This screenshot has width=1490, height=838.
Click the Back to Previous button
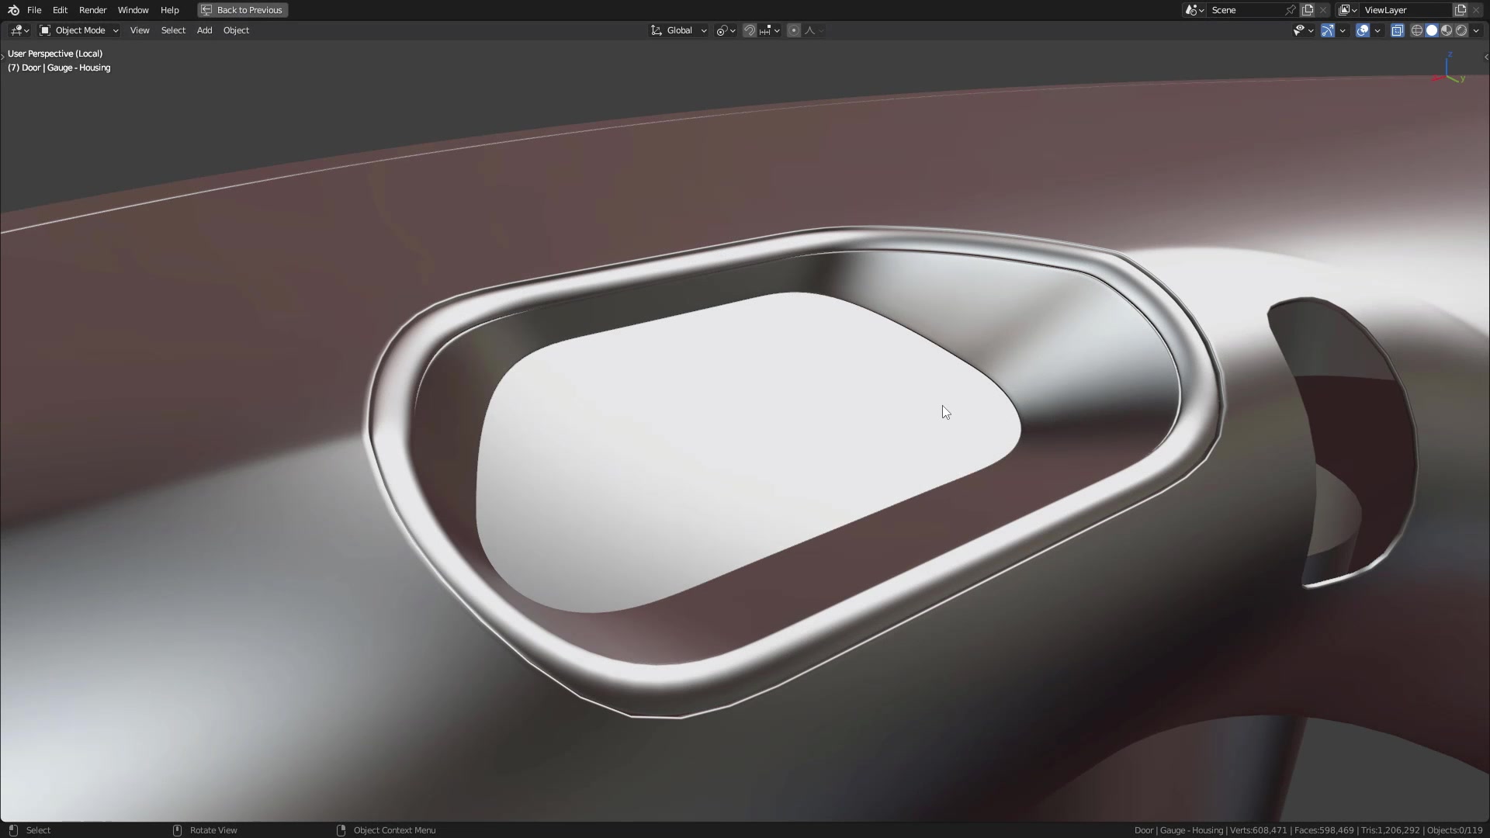(243, 10)
